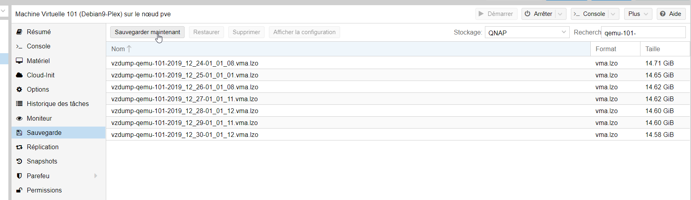Click the Options gear icon
The height and width of the screenshot is (200, 691).
(19, 89)
